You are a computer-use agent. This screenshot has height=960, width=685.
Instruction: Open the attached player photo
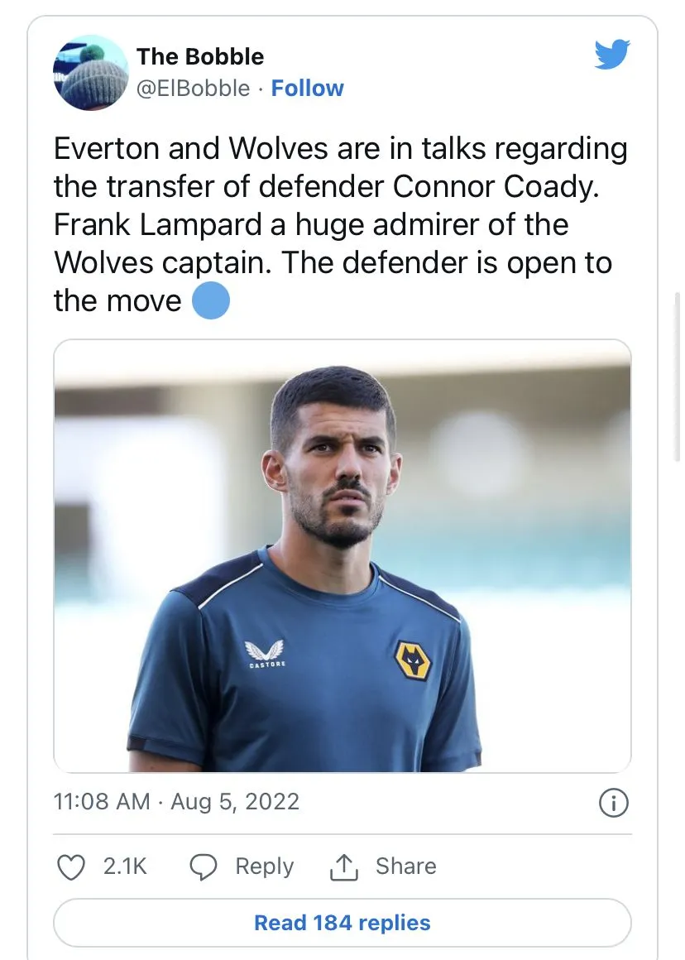tap(342, 554)
